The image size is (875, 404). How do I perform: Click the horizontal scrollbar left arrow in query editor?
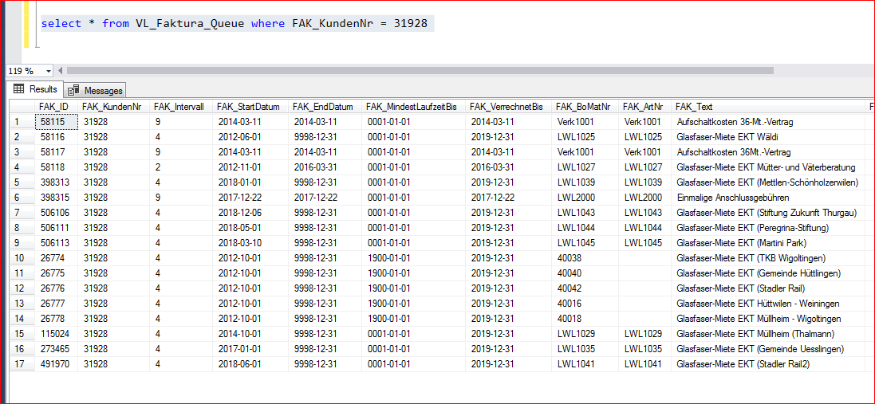click(x=61, y=71)
